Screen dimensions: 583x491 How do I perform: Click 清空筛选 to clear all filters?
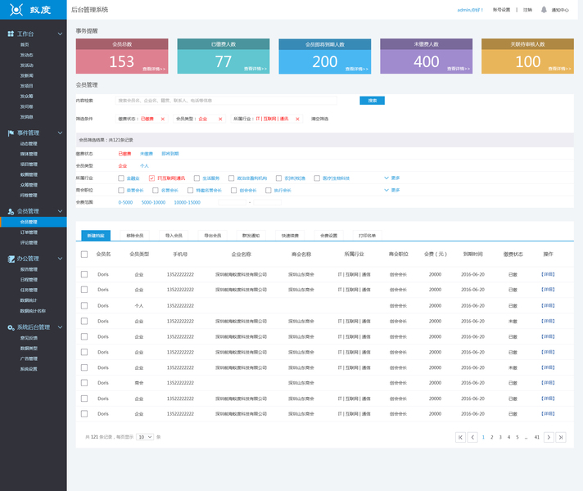(320, 119)
